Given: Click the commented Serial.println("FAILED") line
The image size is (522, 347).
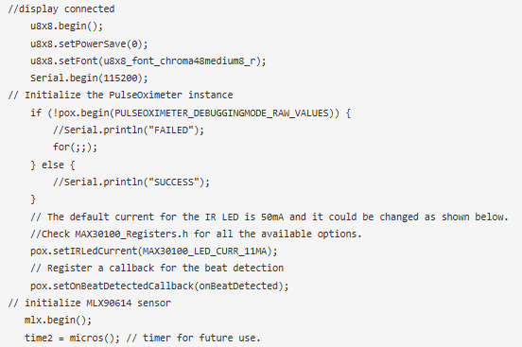Looking at the screenshot, I should pyautogui.click(x=129, y=130).
